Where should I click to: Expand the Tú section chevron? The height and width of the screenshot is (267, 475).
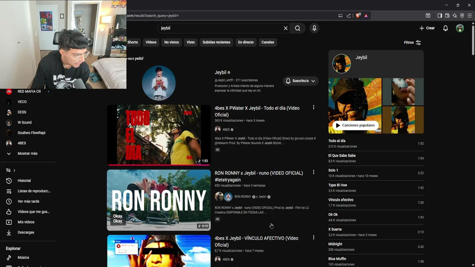point(14,170)
